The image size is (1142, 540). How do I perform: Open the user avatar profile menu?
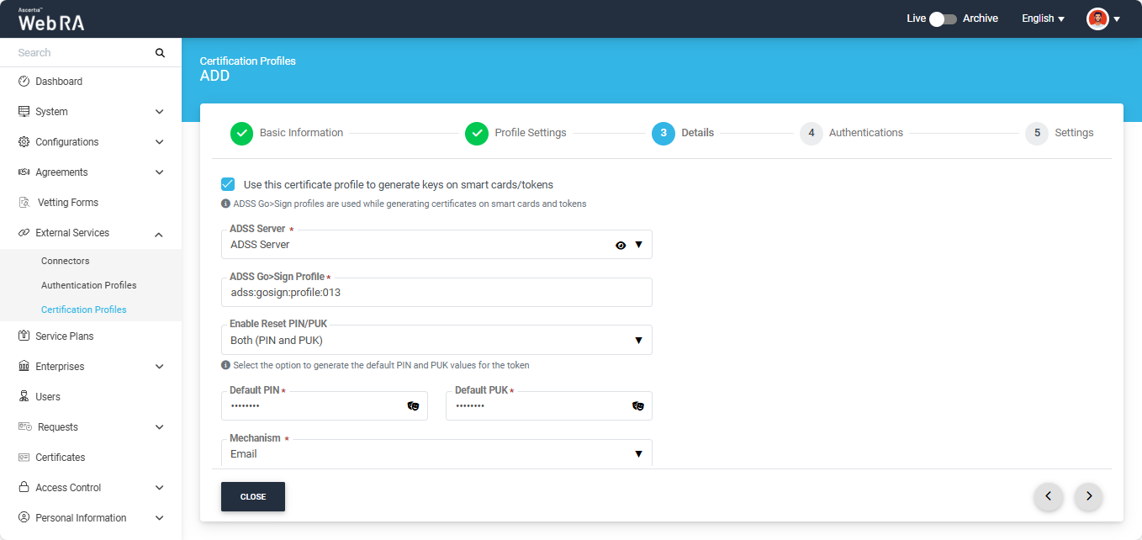click(x=1102, y=19)
